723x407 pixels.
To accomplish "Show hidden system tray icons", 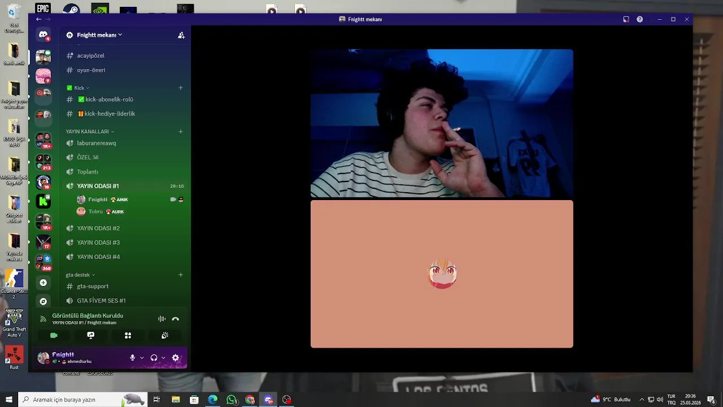I will (x=642, y=400).
